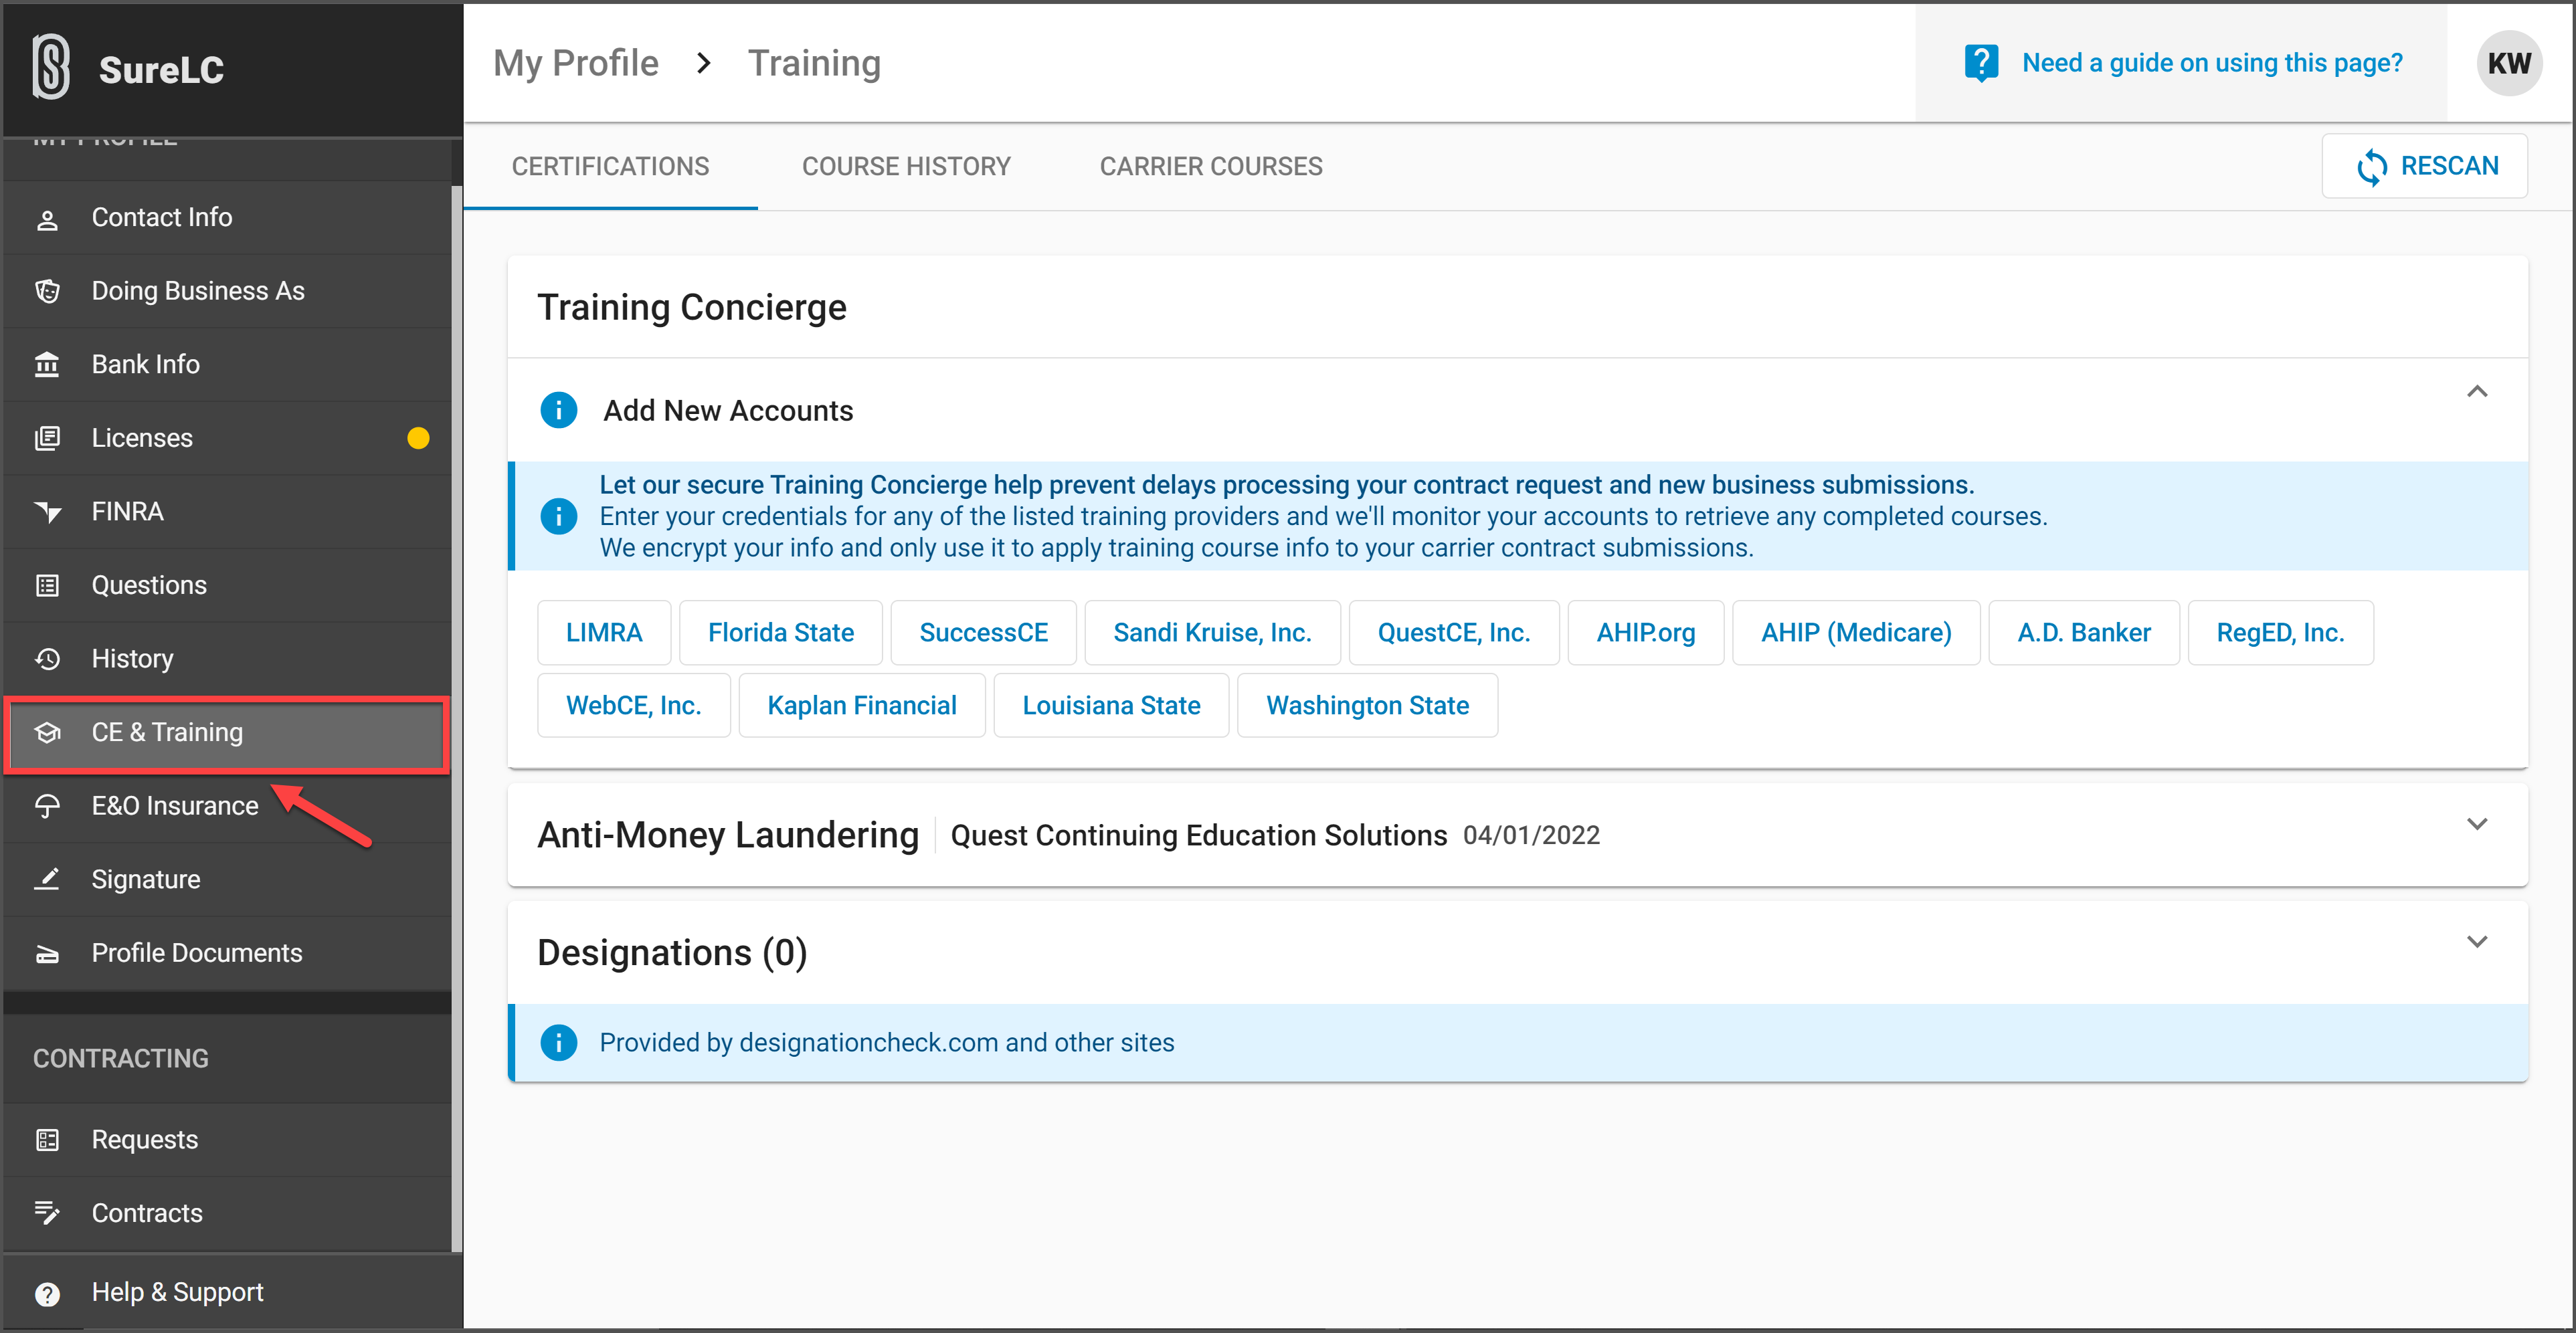This screenshot has height=1333, width=2576.
Task: Add a Washington State account
Action: click(1367, 706)
